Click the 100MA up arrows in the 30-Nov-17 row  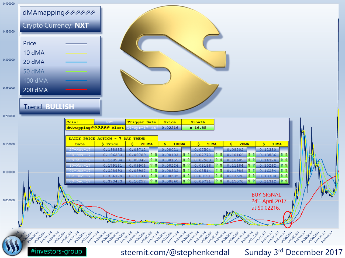(186, 166)
